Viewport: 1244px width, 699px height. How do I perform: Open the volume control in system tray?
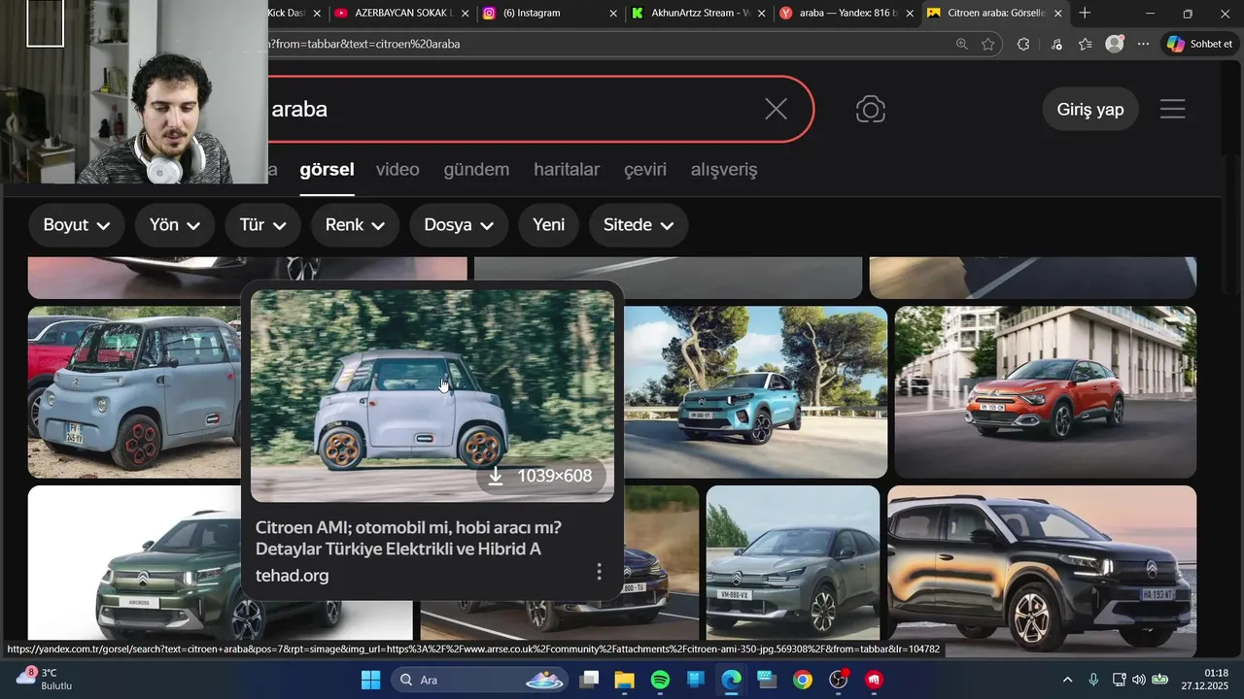click(x=1139, y=680)
